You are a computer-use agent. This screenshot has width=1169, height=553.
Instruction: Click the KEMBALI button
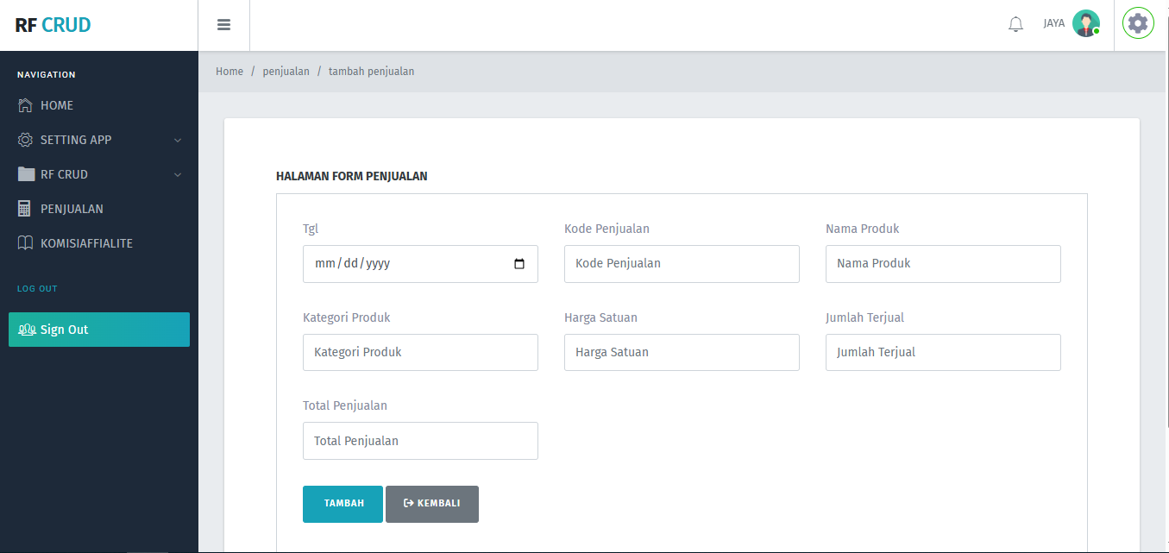[432, 504]
